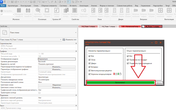The width and height of the screenshot is (176, 110).
Task: Click the Запуск button
Action: click(x=159, y=83)
